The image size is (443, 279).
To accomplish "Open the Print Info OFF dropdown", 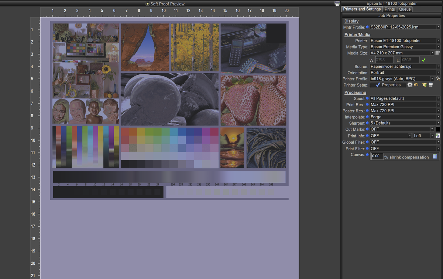I will click(x=391, y=136).
